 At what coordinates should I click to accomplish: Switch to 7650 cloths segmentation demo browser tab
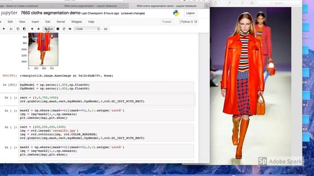coord(167,6)
